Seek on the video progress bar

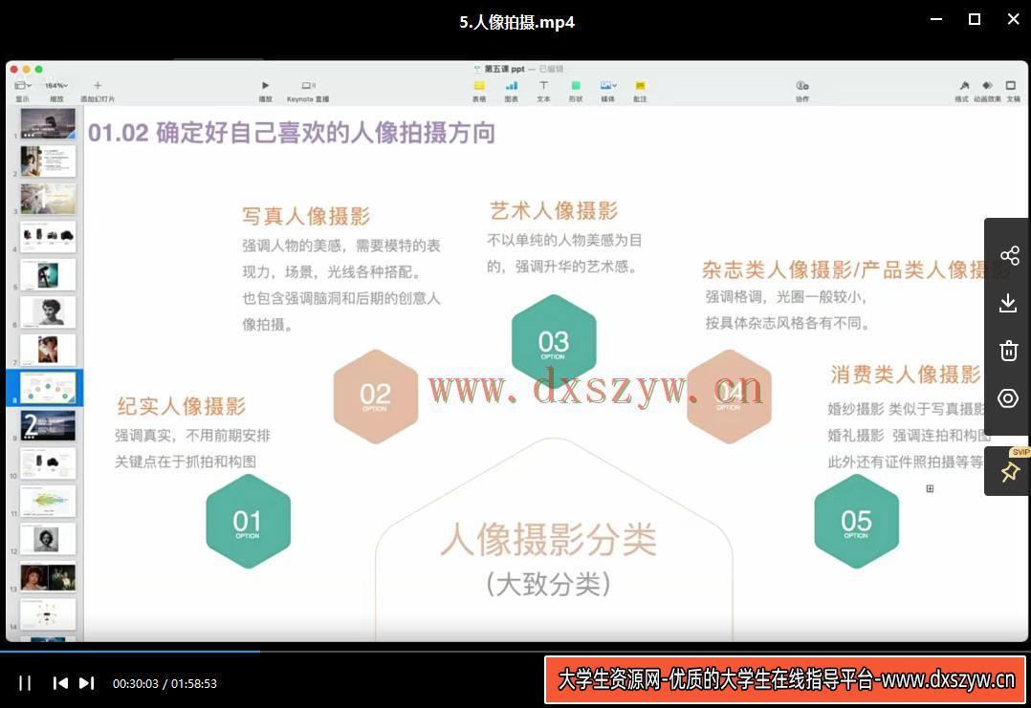(515, 652)
